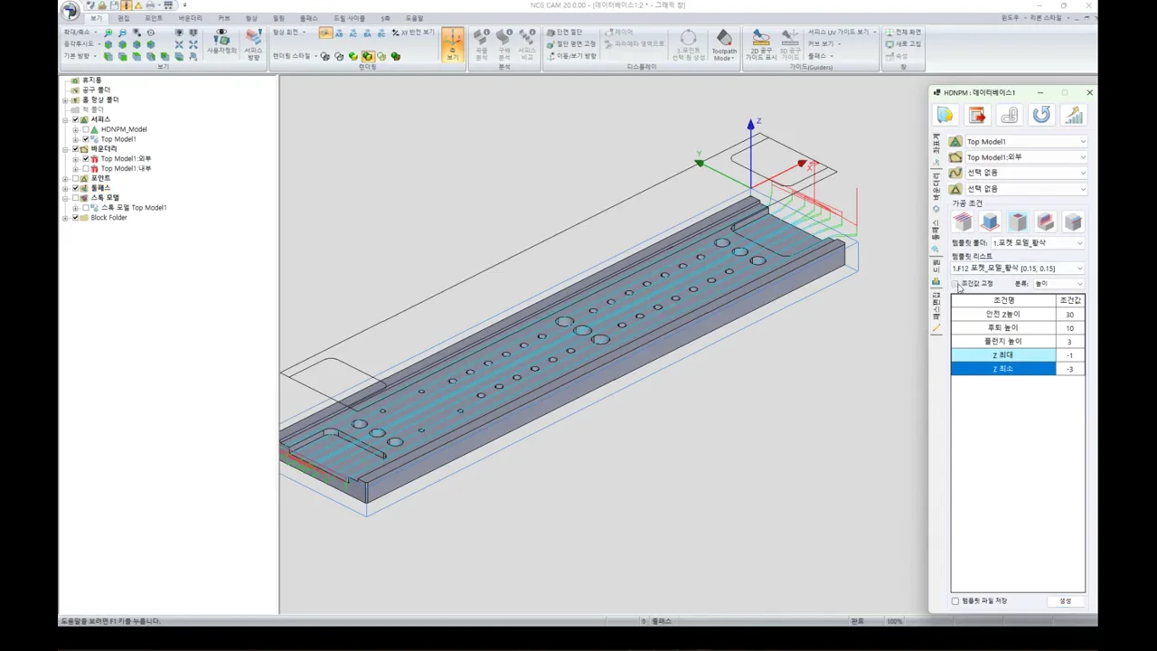This screenshot has height=651, width=1157.
Task: Click the 생성 button
Action: [x=1065, y=601]
